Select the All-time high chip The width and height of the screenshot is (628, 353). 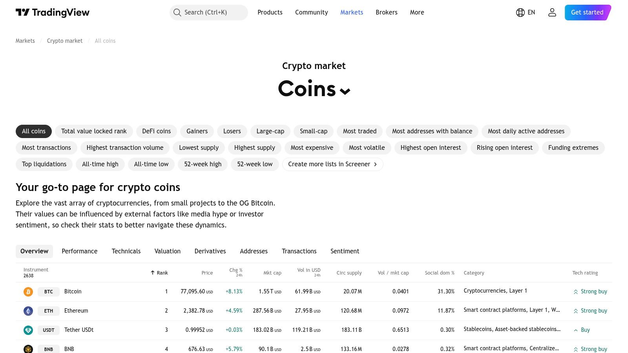coord(100,164)
